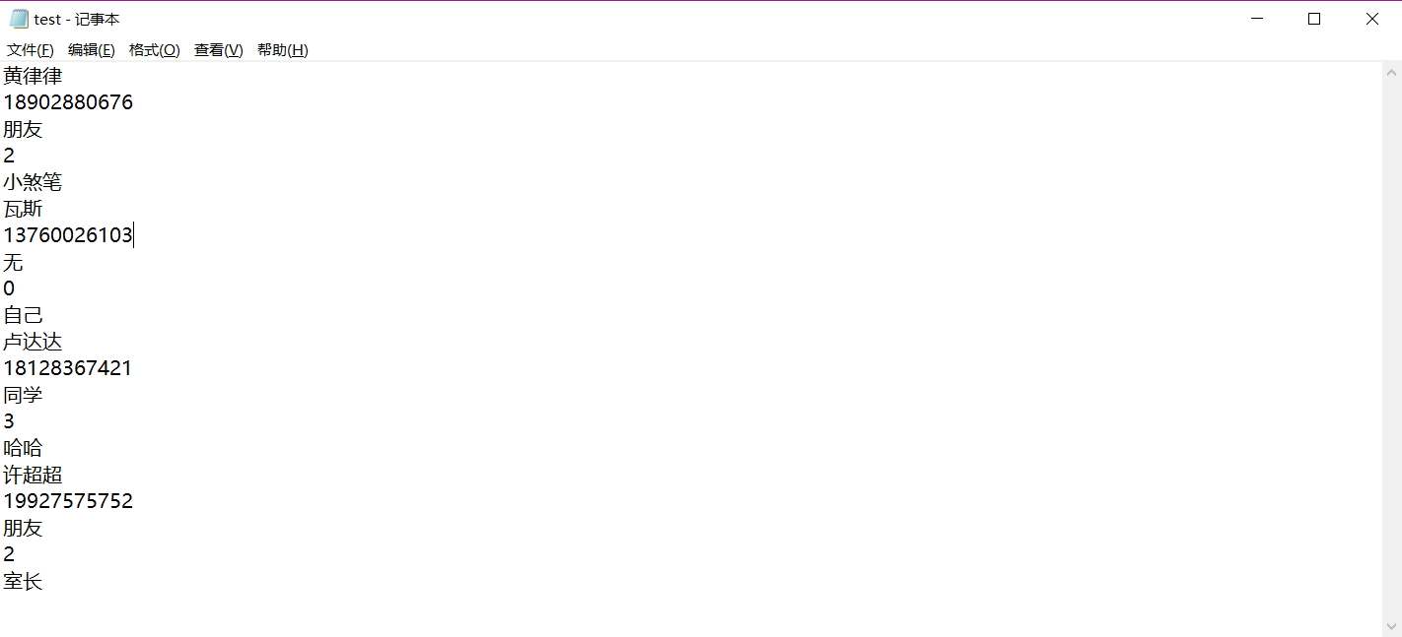Click the vertical scrollbar track
The height and width of the screenshot is (637, 1402).
coord(1392,350)
